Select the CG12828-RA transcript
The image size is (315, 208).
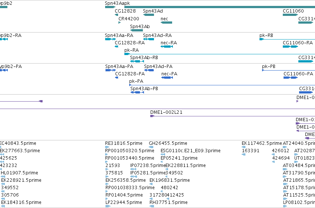(116, 47)
